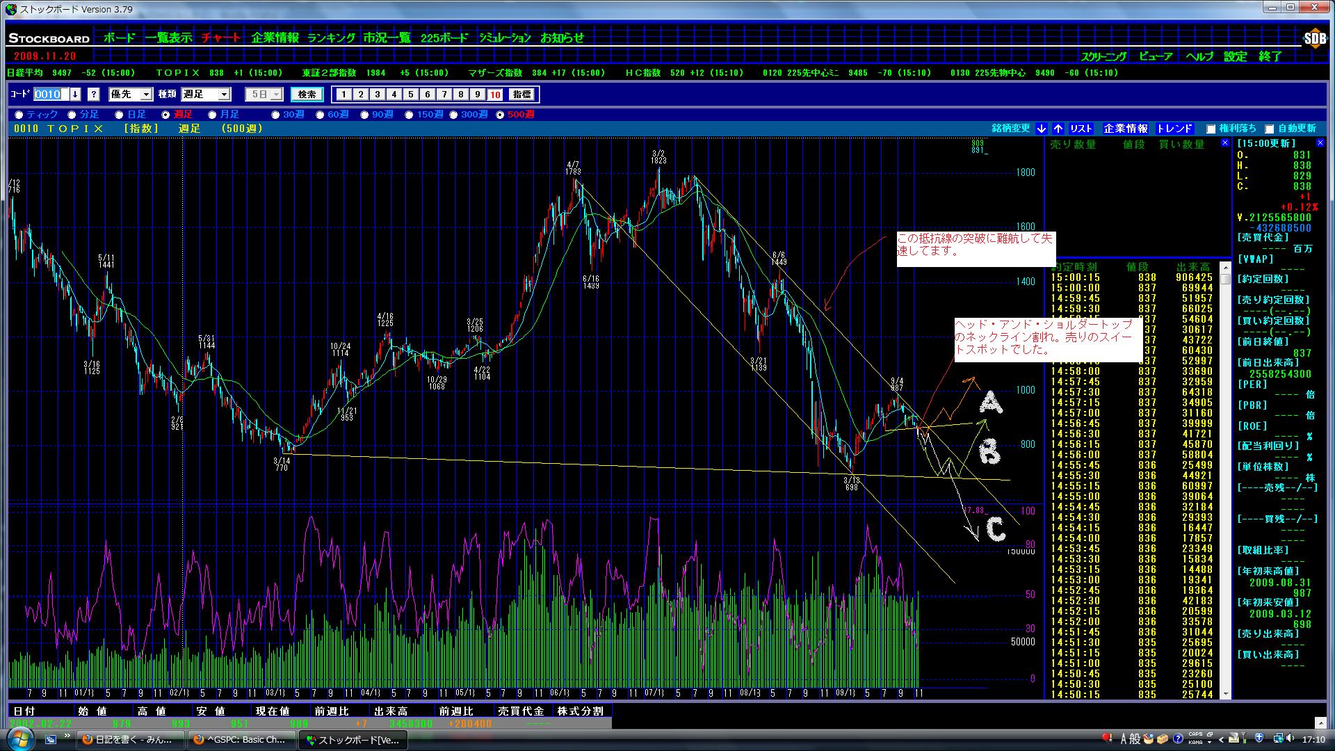Click the SDB logo icon
Image resolution: width=1335 pixels, height=751 pixels.
(x=1314, y=40)
